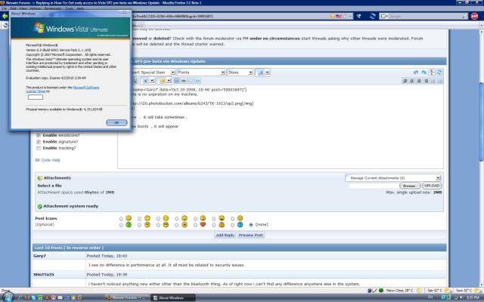Click the Firefox quick launch icon in taskbar
Image resolution: width=484 pixels, height=302 pixels.
tap(27, 297)
